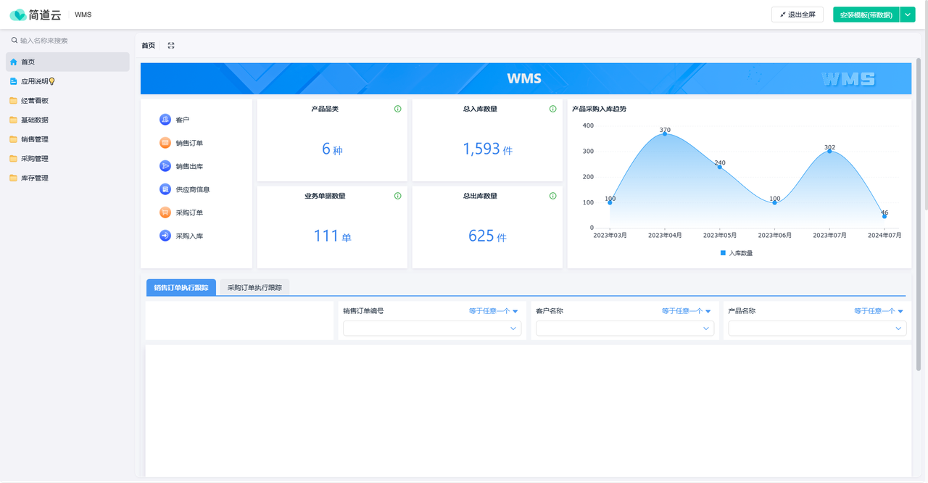Click the 供应商信息 round icon
This screenshot has width=928, height=483.
165,189
